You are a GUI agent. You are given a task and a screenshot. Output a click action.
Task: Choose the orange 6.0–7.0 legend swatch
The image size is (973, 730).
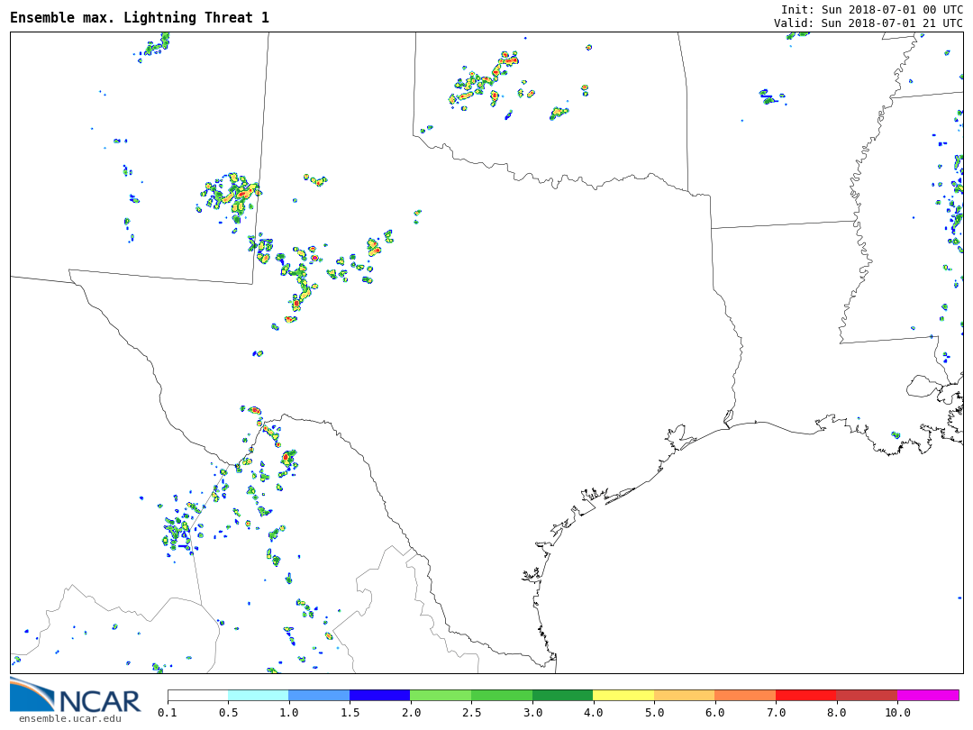(745, 695)
